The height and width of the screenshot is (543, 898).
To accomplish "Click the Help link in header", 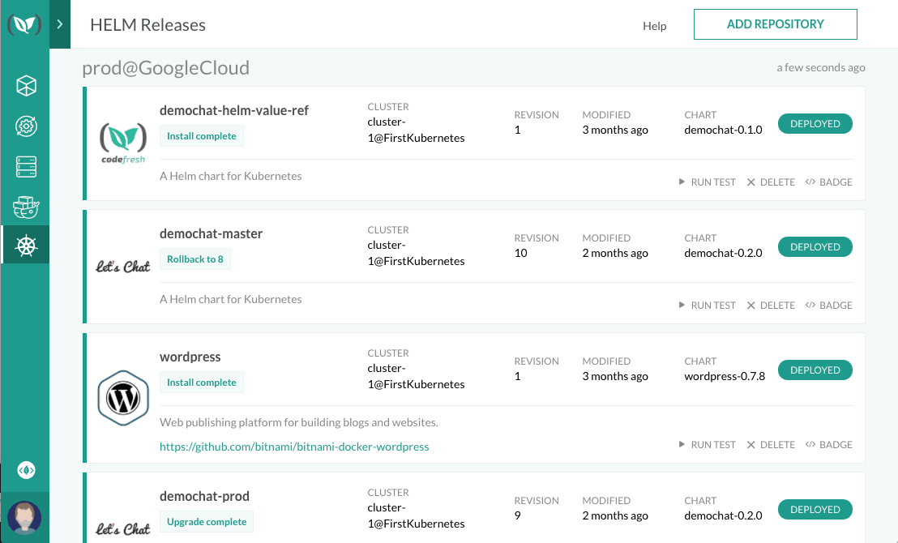I will click(x=654, y=26).
